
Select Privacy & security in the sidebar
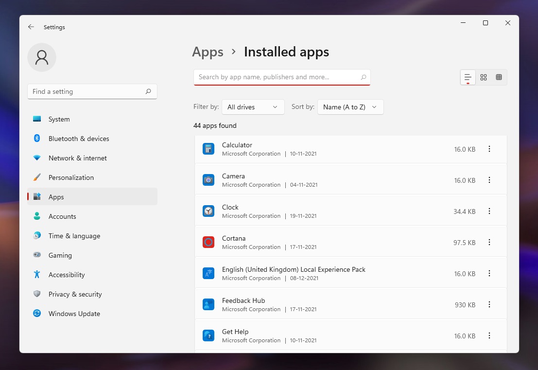[x=75, y=294]
